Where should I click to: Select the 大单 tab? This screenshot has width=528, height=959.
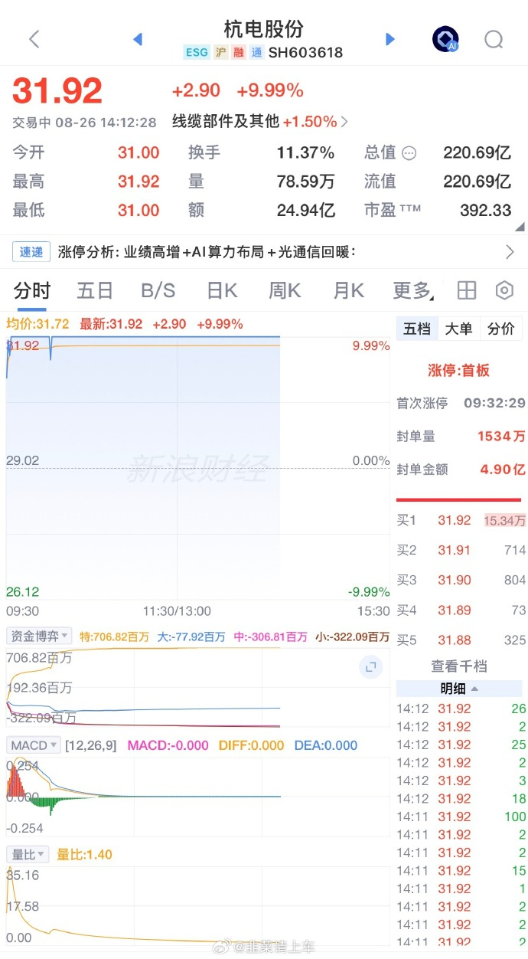[458, 329]
